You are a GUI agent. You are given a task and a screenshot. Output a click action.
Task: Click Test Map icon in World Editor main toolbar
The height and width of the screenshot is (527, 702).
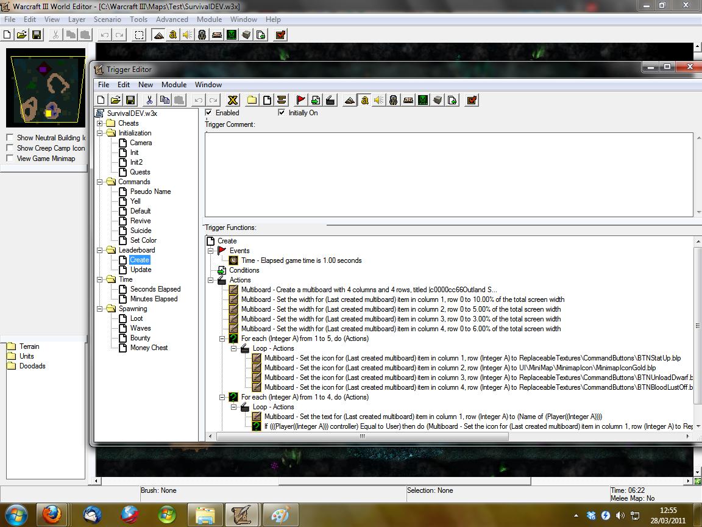tap(280, 35)
